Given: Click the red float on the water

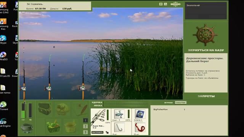Looking at the screenshot, I should [x=24, y=49].
